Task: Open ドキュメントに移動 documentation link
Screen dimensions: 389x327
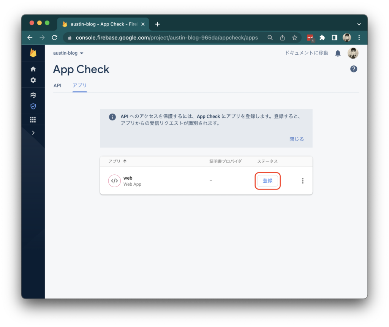Action: pyautogui.click(x=306, y=53)
